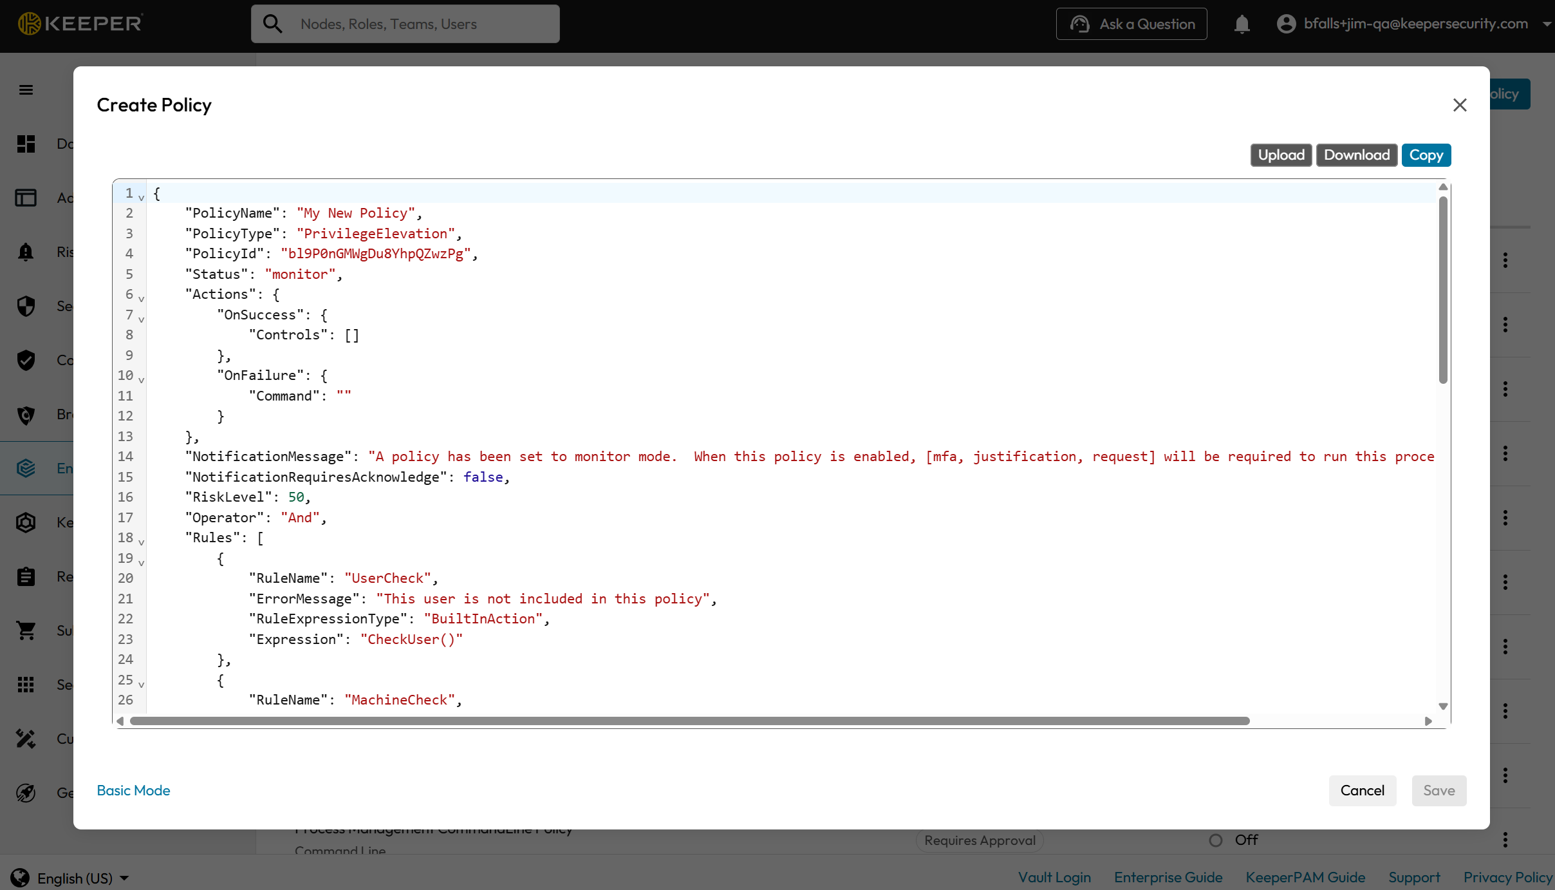Image resolution: width=1555 pixels, height=890 pixels.
Task: Click the Save button
Action: pos(1439,790)
